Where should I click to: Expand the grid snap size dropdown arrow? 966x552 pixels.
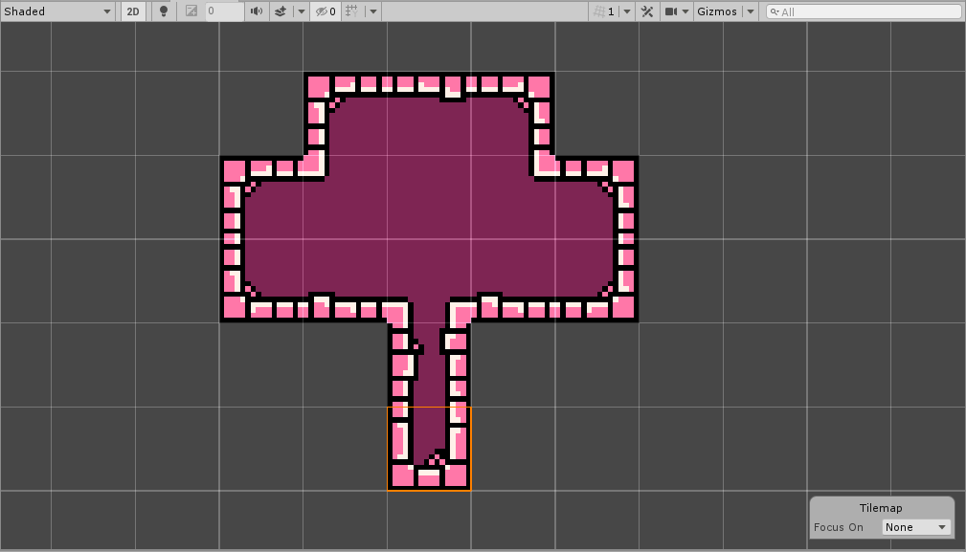point(627,11)
